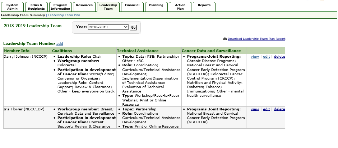Edit Iris Flower's entry

pyautogui.click(x=266, y=109)
